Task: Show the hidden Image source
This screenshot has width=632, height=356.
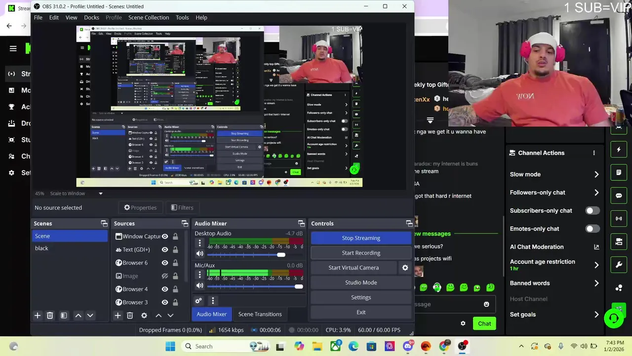Action: [165, 276]
